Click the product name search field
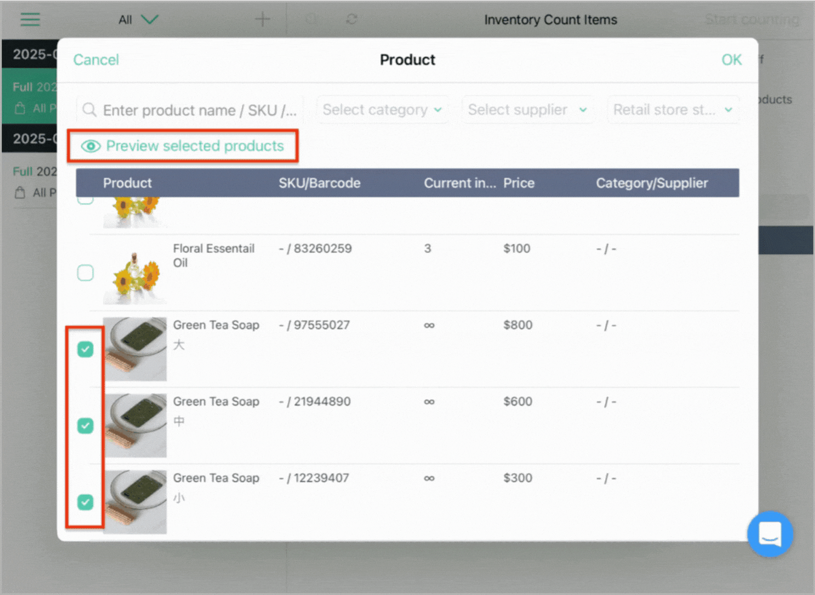 190,110
